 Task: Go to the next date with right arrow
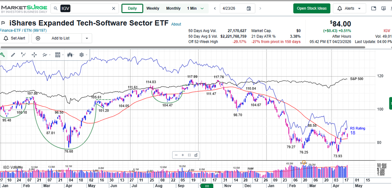click(260, 8)
